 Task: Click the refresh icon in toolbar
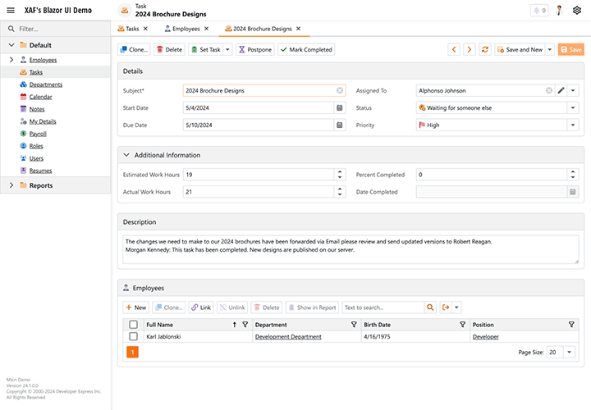(x=486, y=49)
